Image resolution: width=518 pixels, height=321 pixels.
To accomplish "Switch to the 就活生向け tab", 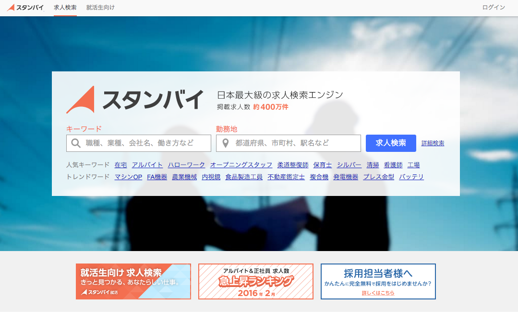I will (100, 8).
